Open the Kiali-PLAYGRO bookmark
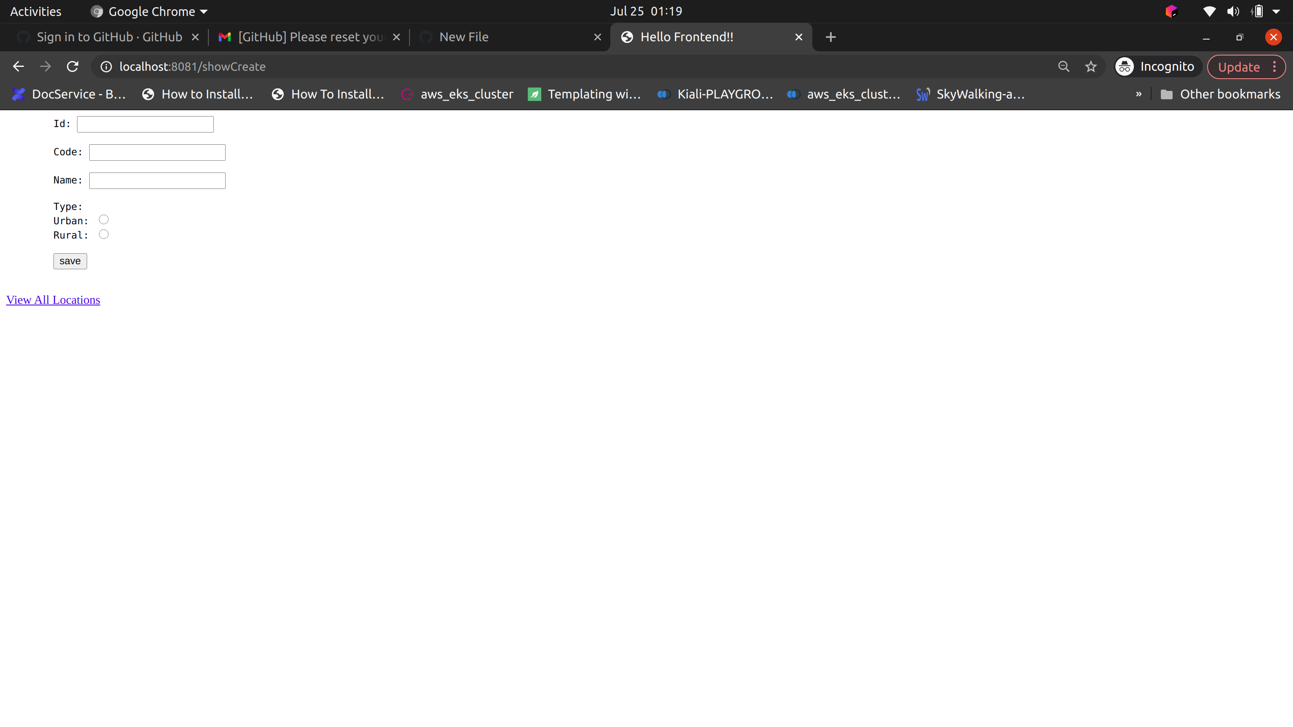The height and width of the screenshot is (727, 1293). (715, 94)
